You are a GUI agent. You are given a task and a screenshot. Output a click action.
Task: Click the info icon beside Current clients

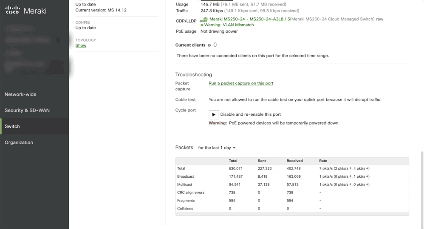pyautogui.click(x=209, y=45)
